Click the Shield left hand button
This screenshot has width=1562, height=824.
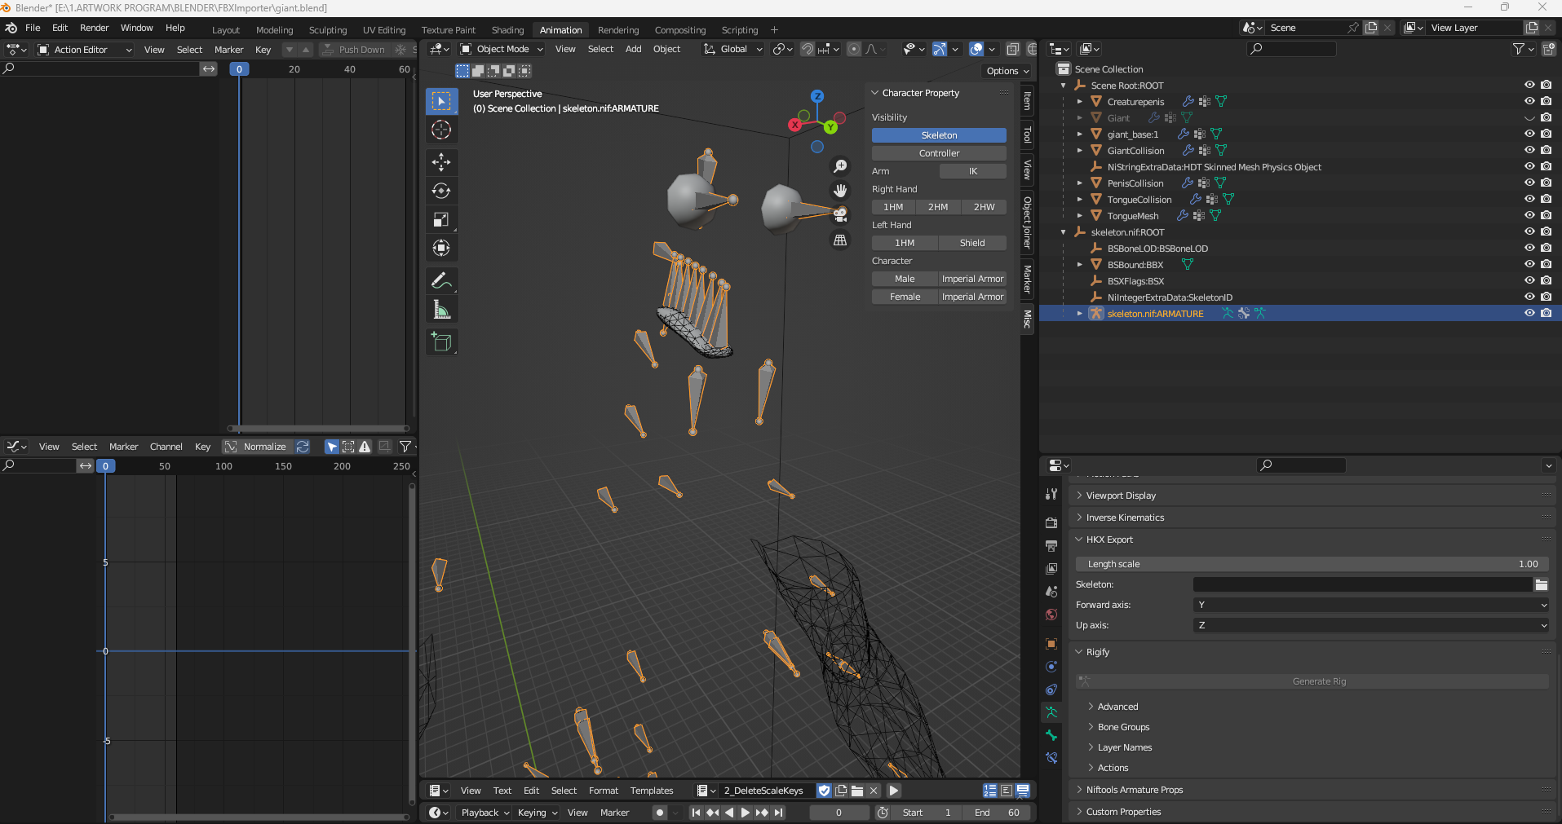972,243
